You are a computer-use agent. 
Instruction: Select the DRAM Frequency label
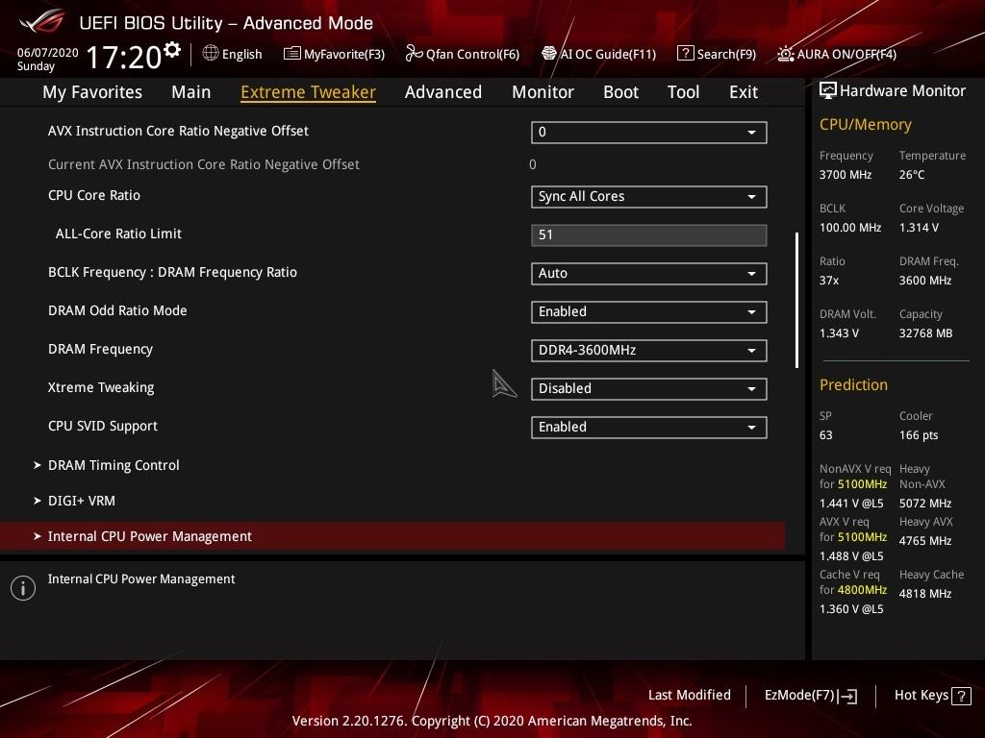coord(100,349)
